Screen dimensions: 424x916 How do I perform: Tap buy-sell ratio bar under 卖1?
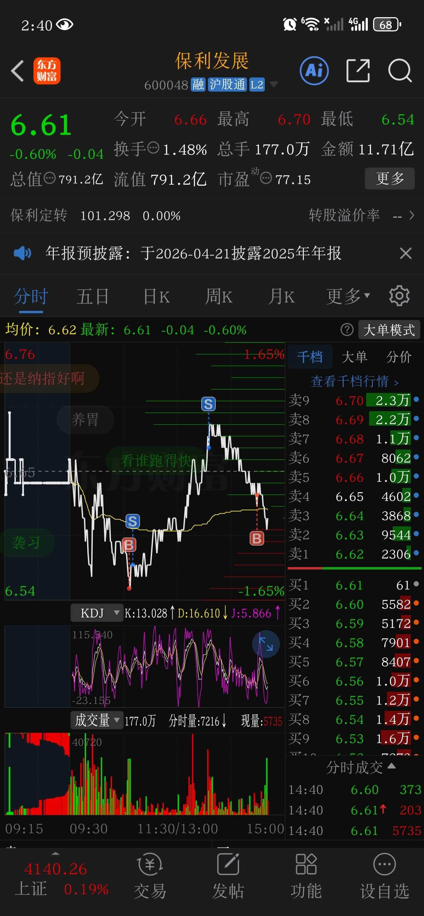354,568
